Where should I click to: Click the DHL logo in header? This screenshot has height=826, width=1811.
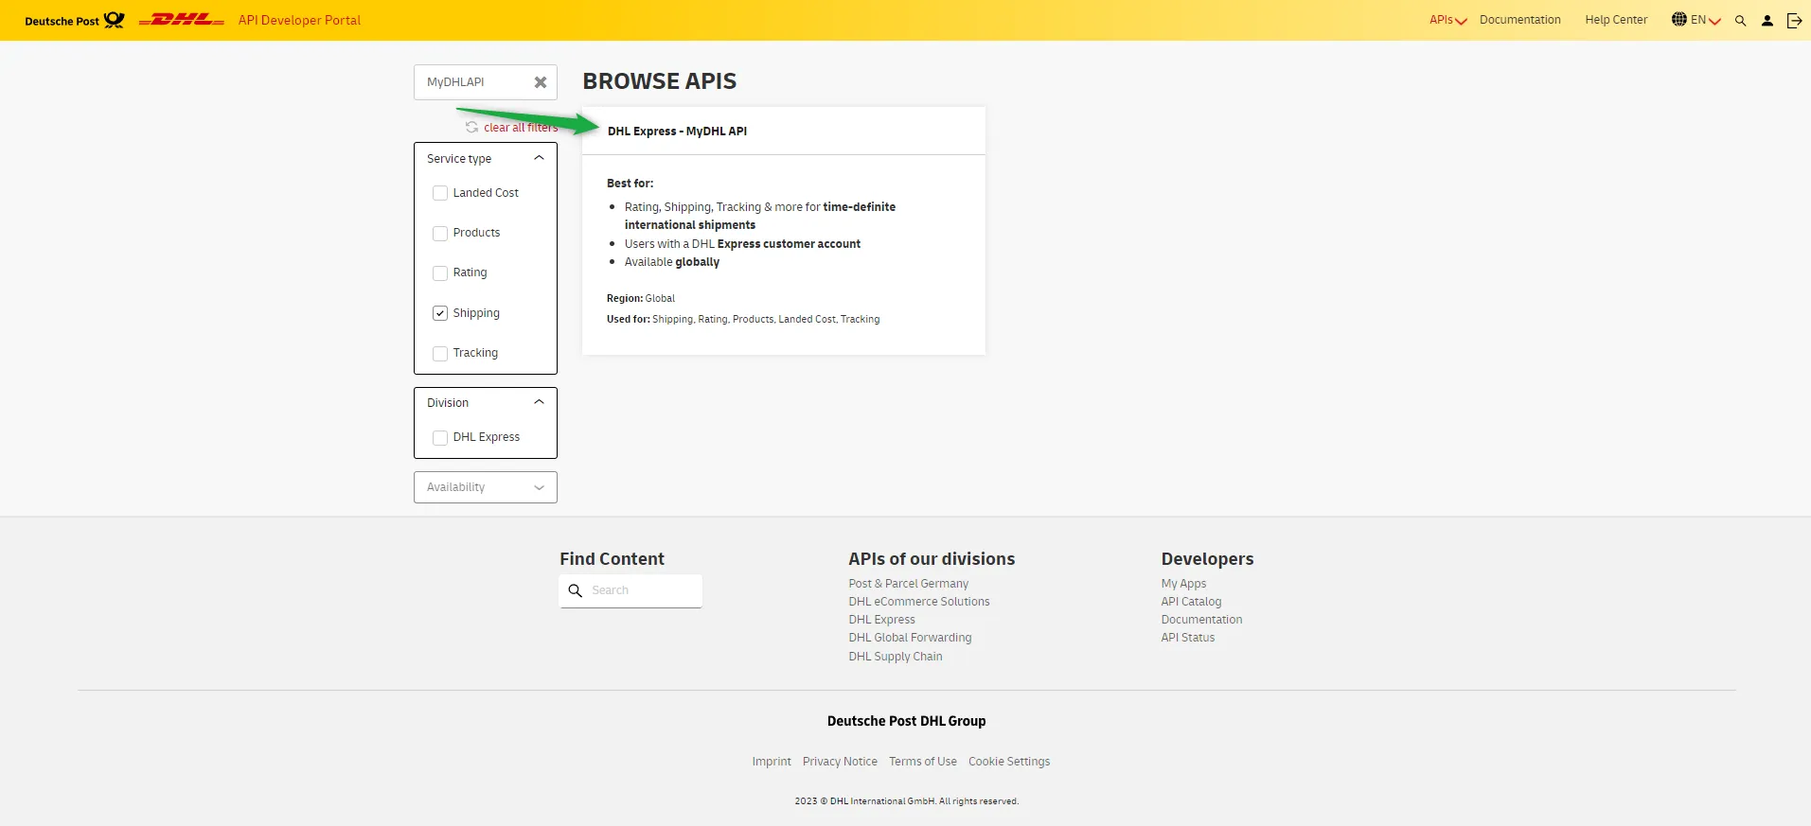tap(181, 20)
